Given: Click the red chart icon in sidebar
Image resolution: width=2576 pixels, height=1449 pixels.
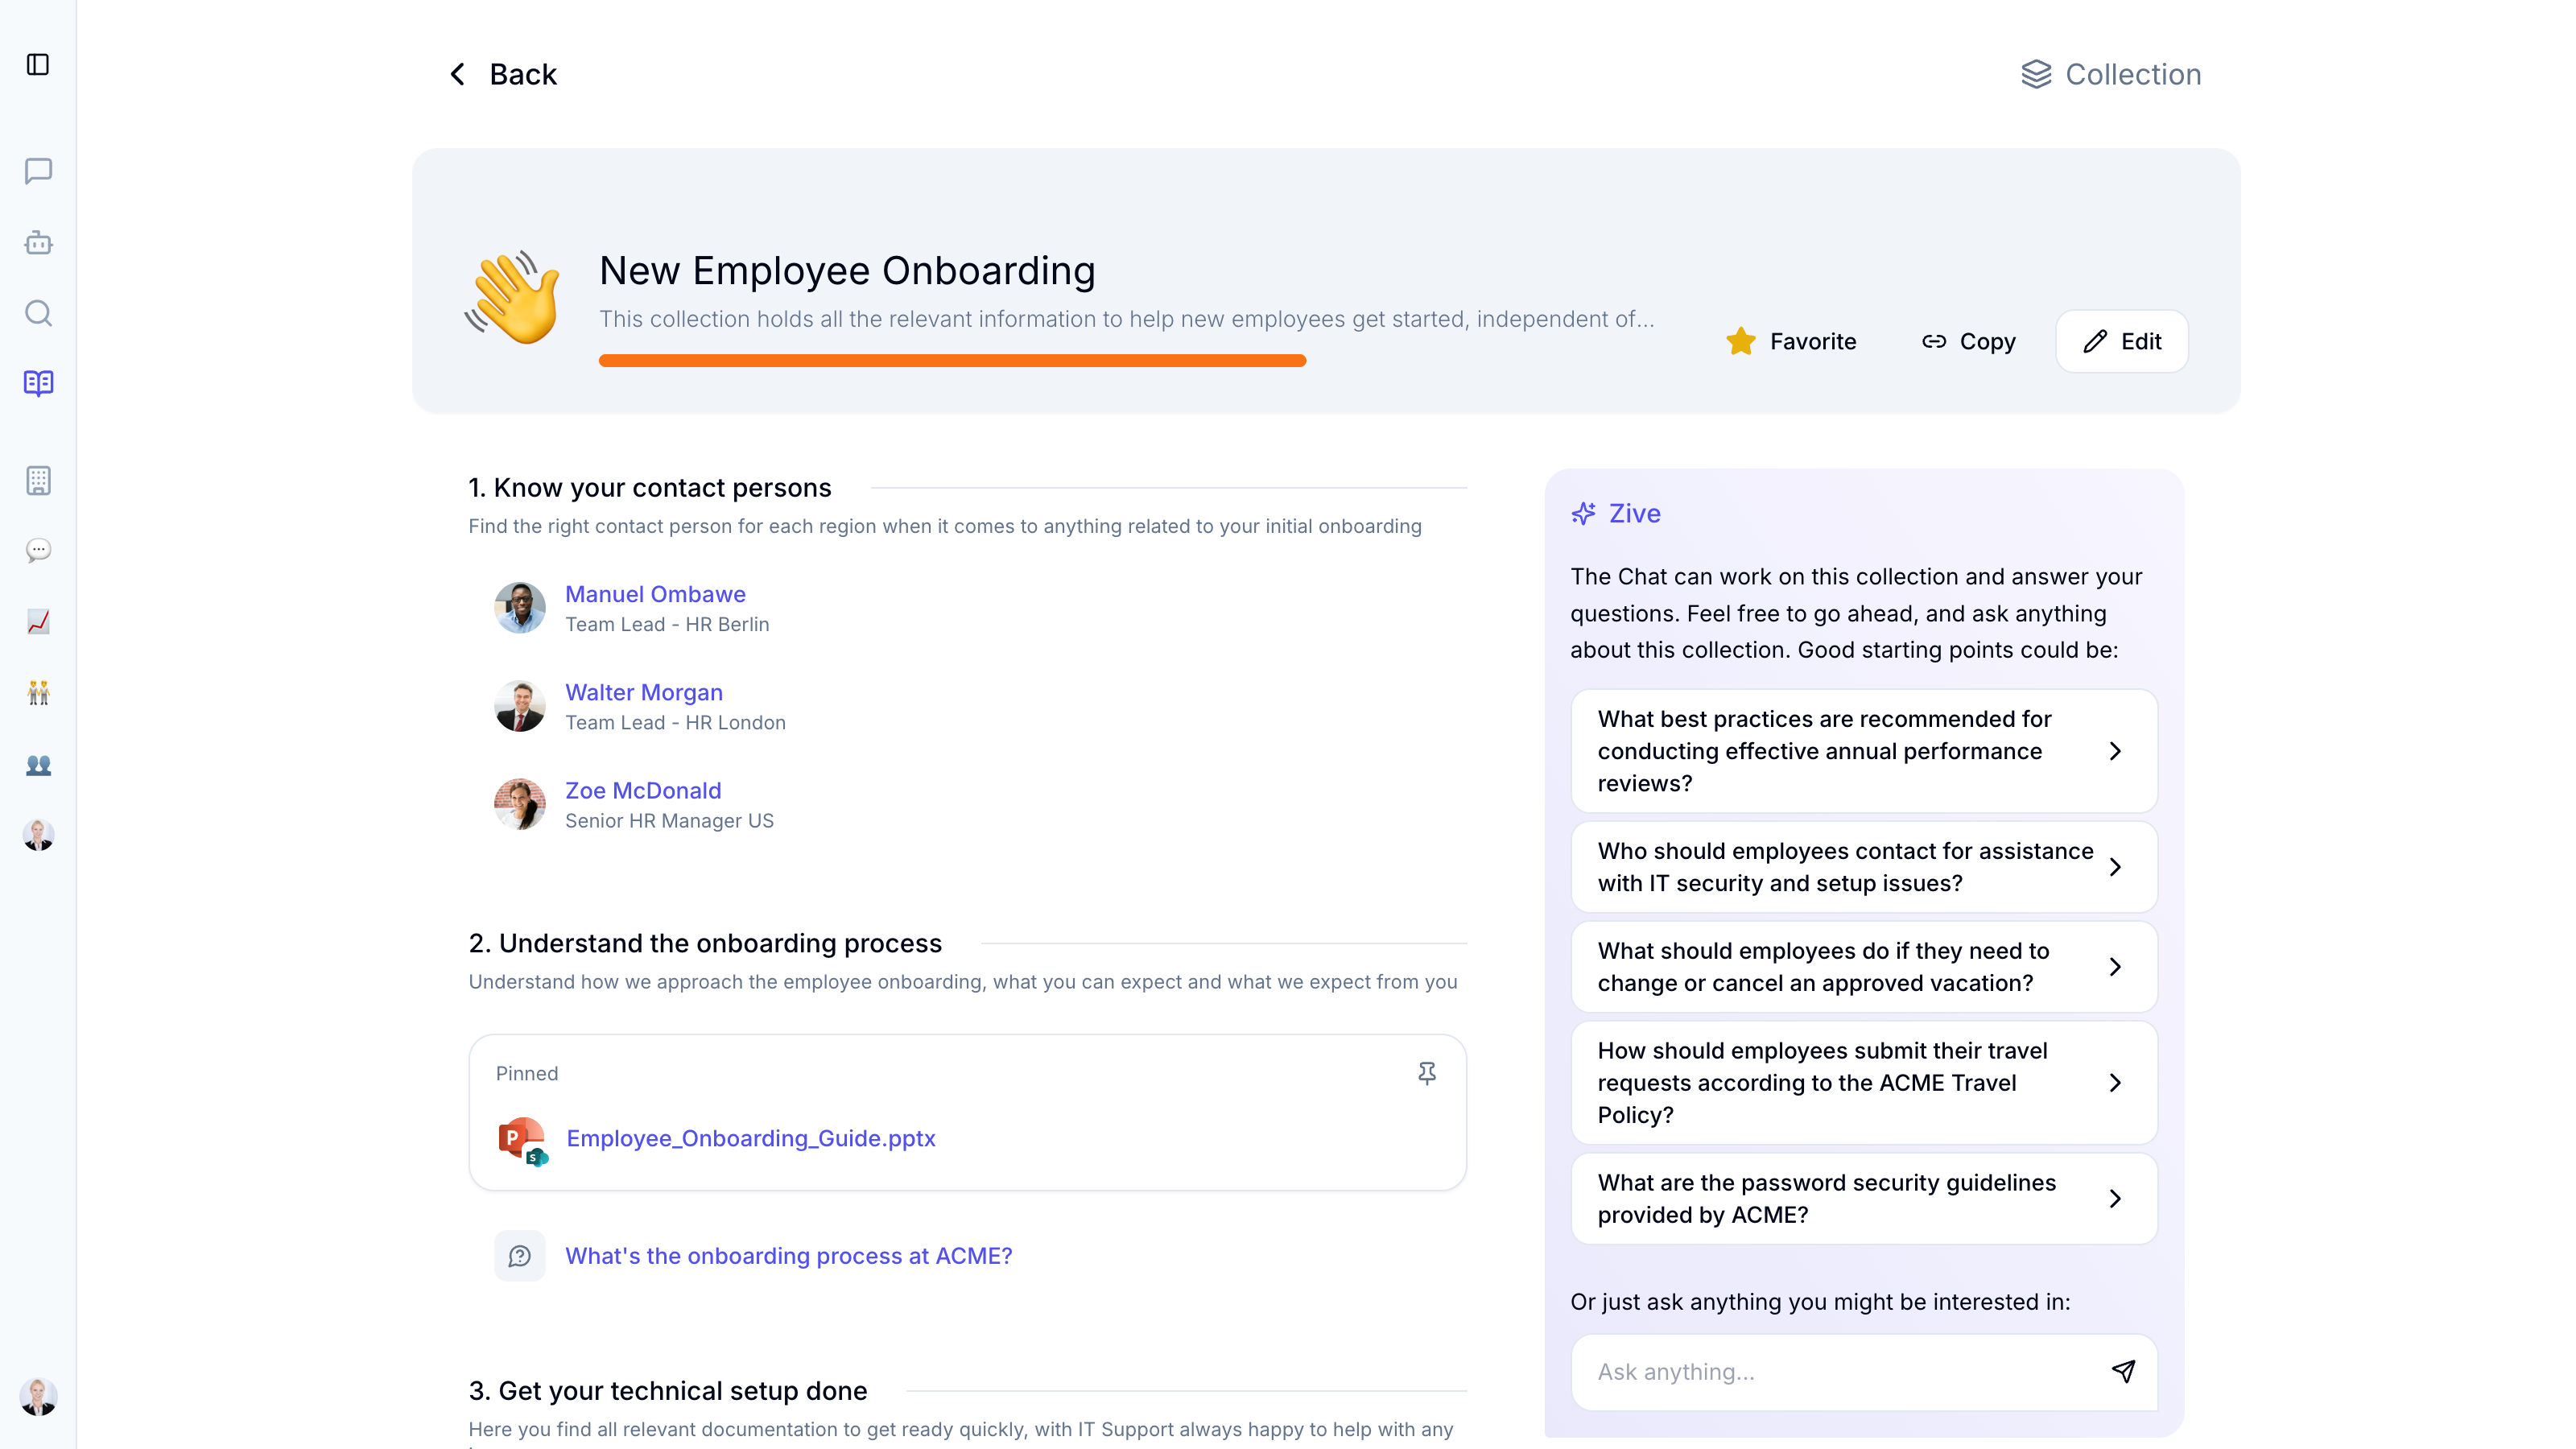Looking at the screenshot, I should pyautogui.click(x=38, y=621).
